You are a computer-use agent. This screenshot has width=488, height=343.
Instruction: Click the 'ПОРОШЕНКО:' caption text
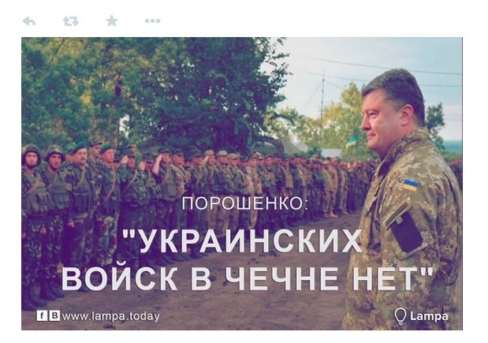(x=245, y=203)
